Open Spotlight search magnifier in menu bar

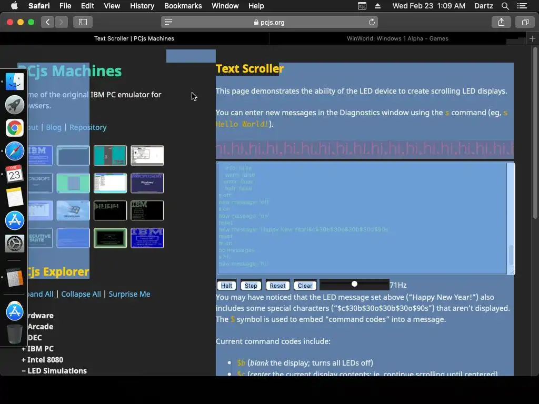(505, 6)
